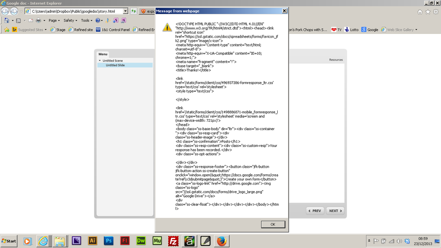Launch Adobe Dreamweaver from taskbar
The width and height of the screenshot is (441, 248).
point(141,241)
